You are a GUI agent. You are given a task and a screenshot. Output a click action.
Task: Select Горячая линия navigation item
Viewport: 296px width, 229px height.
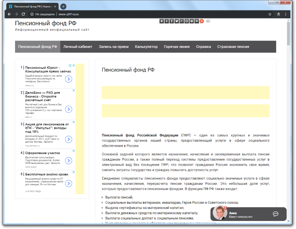(177, 47)
